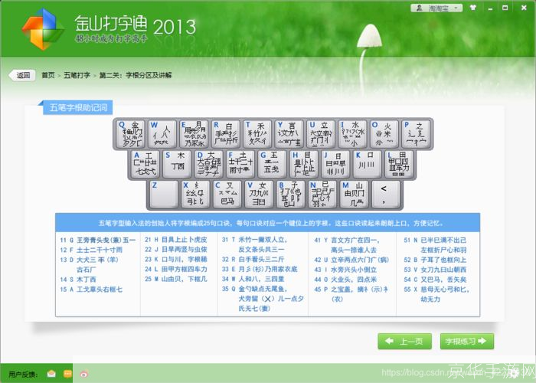The height and width of the screenshot is (383, 536).
Task: Click the J key with 日 radicals
Action: coord(335,164)
